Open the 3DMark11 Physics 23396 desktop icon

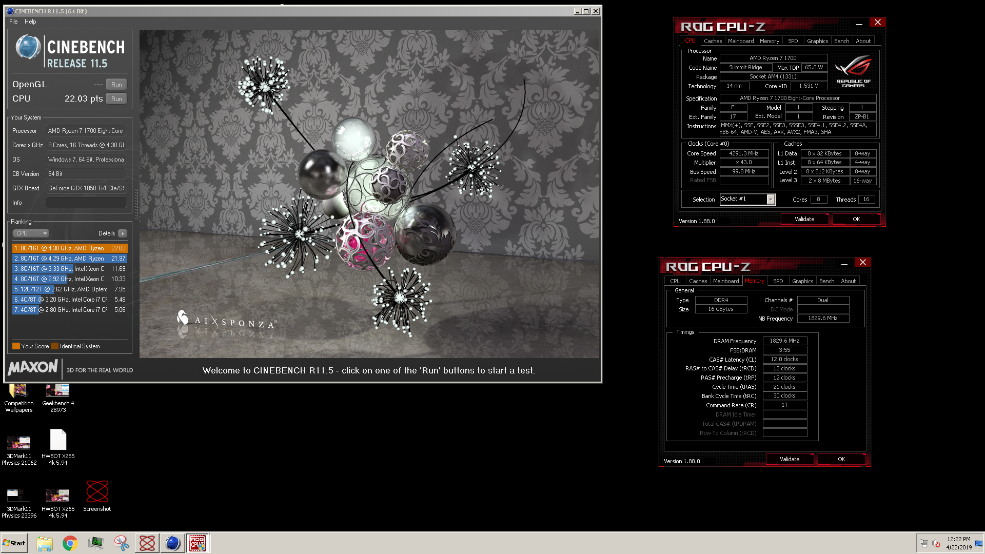(19, 503)
